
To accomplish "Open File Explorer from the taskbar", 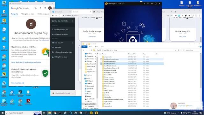I will 50,113.
